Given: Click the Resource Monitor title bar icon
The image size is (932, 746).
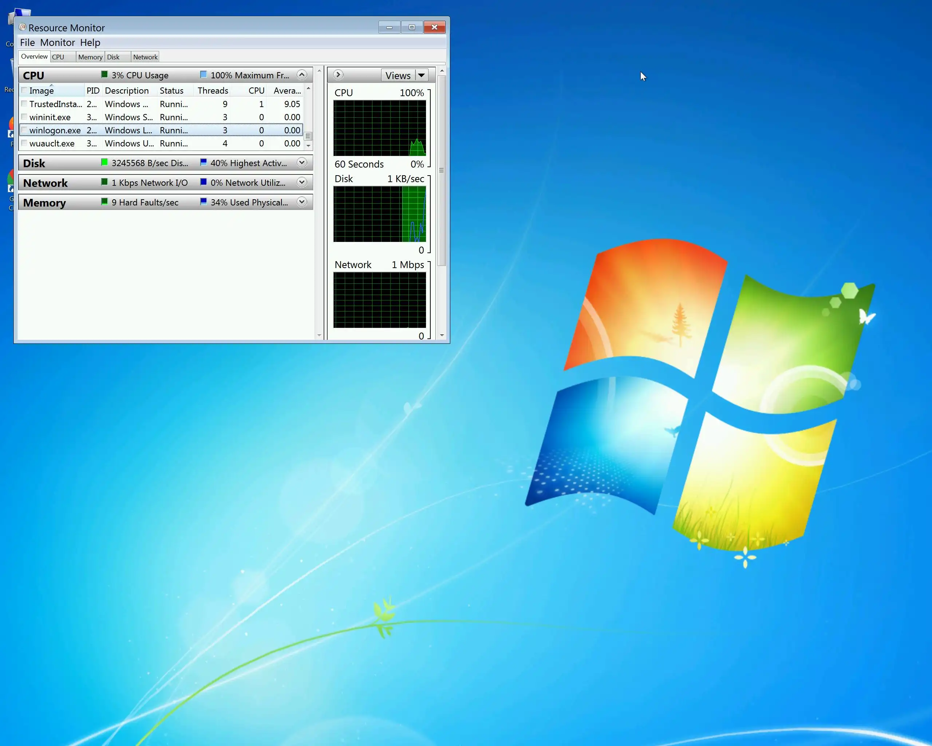Looking at the screenshot, I should click(x=23, y=27).
